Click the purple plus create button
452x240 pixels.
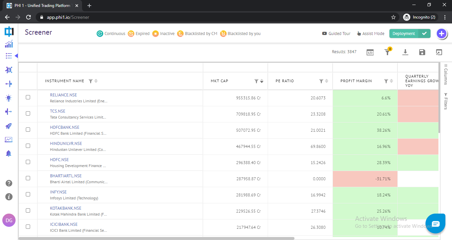point(441,33)
